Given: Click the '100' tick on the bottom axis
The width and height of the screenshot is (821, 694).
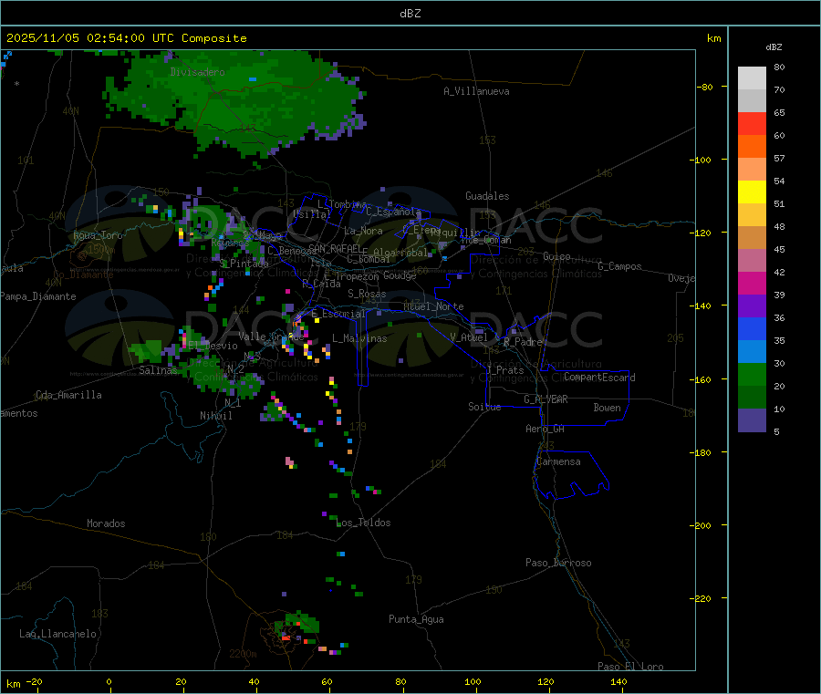Looking at the screenshot, I should point(473,681).
